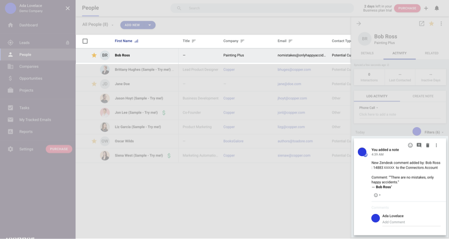Toggle the favorite star in Bob Ross panel
This screenshot has width=449, height=239.
(431, 24)
